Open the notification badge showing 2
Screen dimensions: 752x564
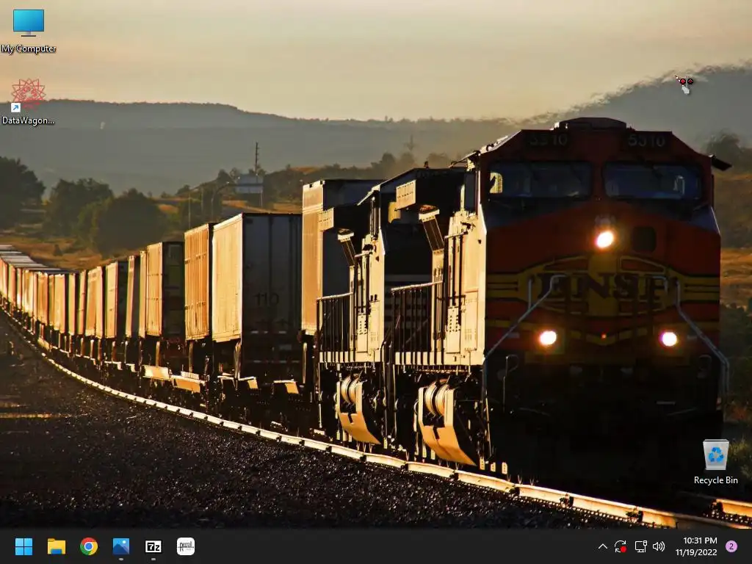click(x=731, y=546)
